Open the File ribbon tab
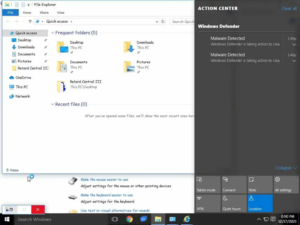Screen dimensions: 300x225 [10, 13]
